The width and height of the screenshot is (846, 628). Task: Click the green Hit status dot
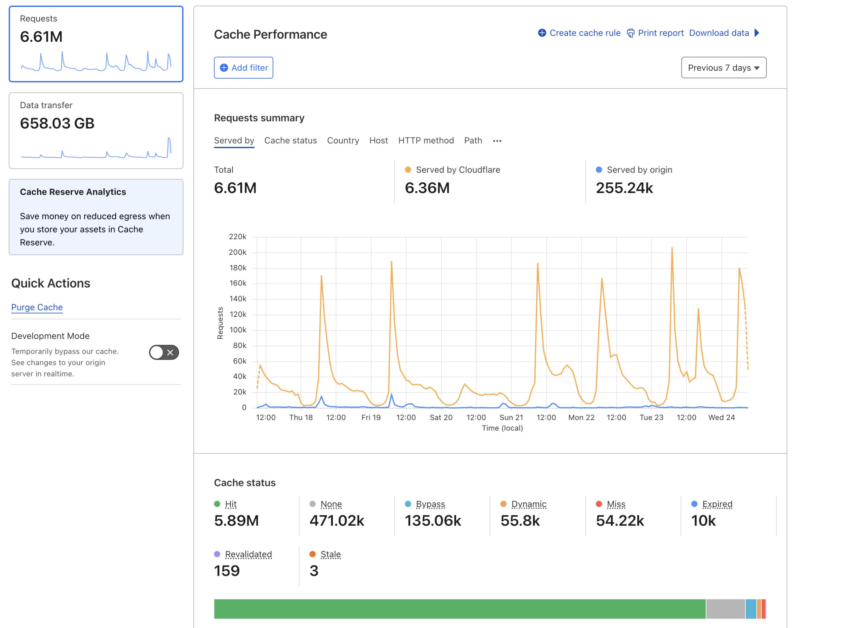click(x=217, y=504)
